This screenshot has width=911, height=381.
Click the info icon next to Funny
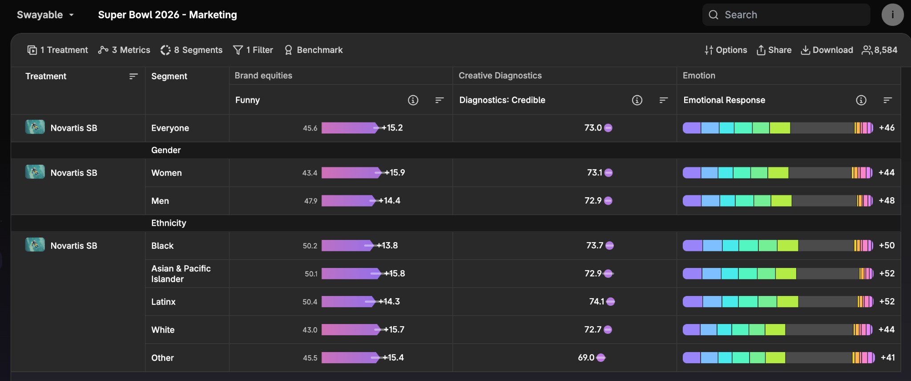(x=413, y=100)
